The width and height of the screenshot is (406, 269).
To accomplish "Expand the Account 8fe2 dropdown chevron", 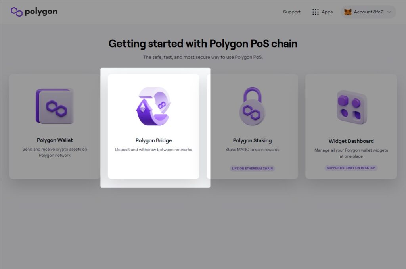I will click(x=389, y=12).
